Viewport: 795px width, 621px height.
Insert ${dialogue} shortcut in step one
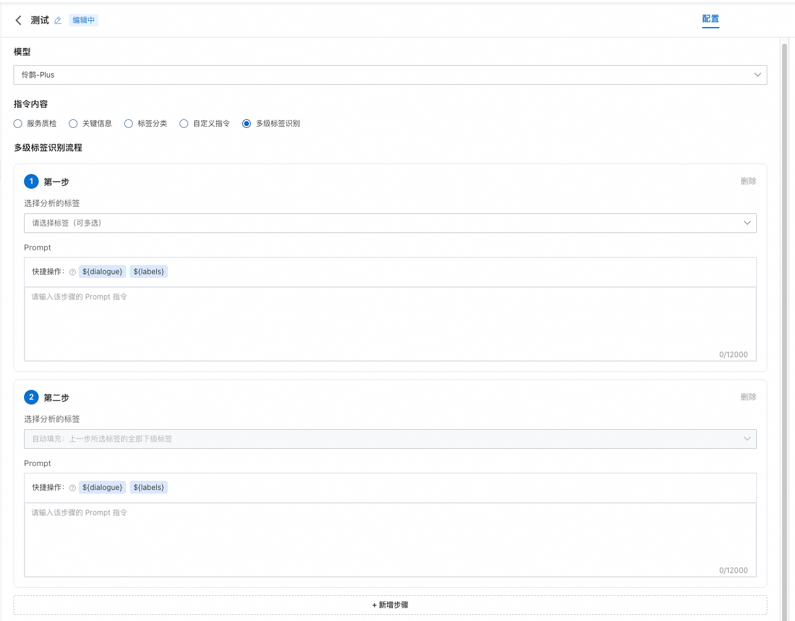(103, 272)
